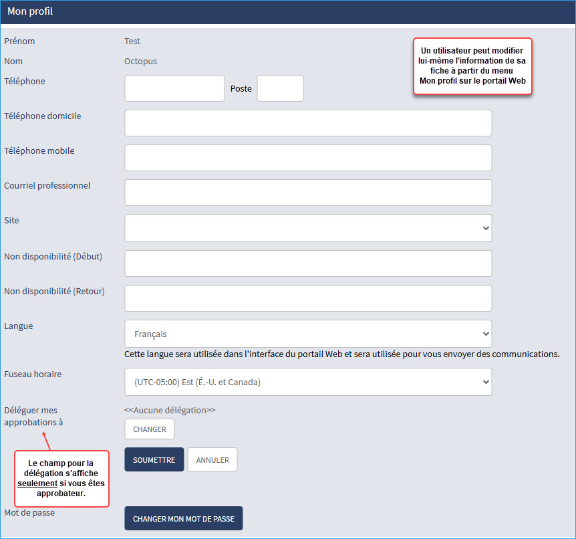The width and height of the screenshot is (576, 539).
Task: Click the last name value Octopus
Action: pos(141,62)
